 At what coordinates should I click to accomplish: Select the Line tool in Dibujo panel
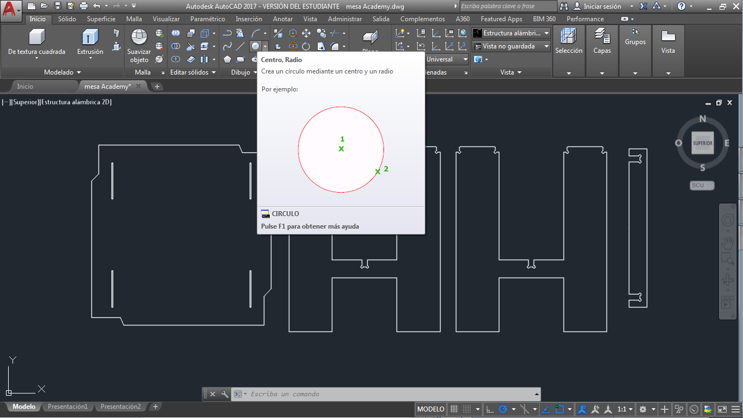point(240,46)
